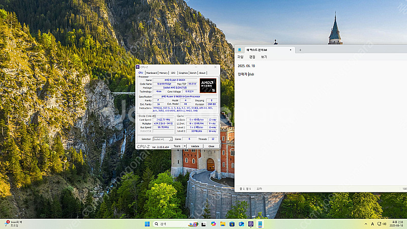Switch to CPU-Z via taskbar icon

[x=251, y=224]
